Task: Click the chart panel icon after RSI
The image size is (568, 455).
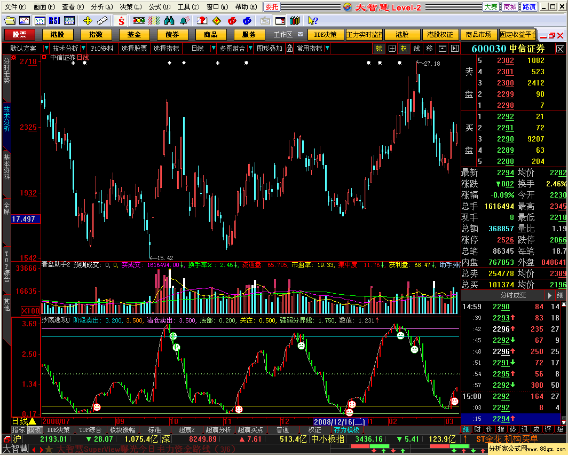Action: tap(69, 21)
